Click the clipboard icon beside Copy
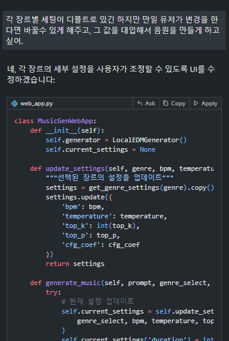The width and height of the screenshot is (229, 341). point(165,103)
